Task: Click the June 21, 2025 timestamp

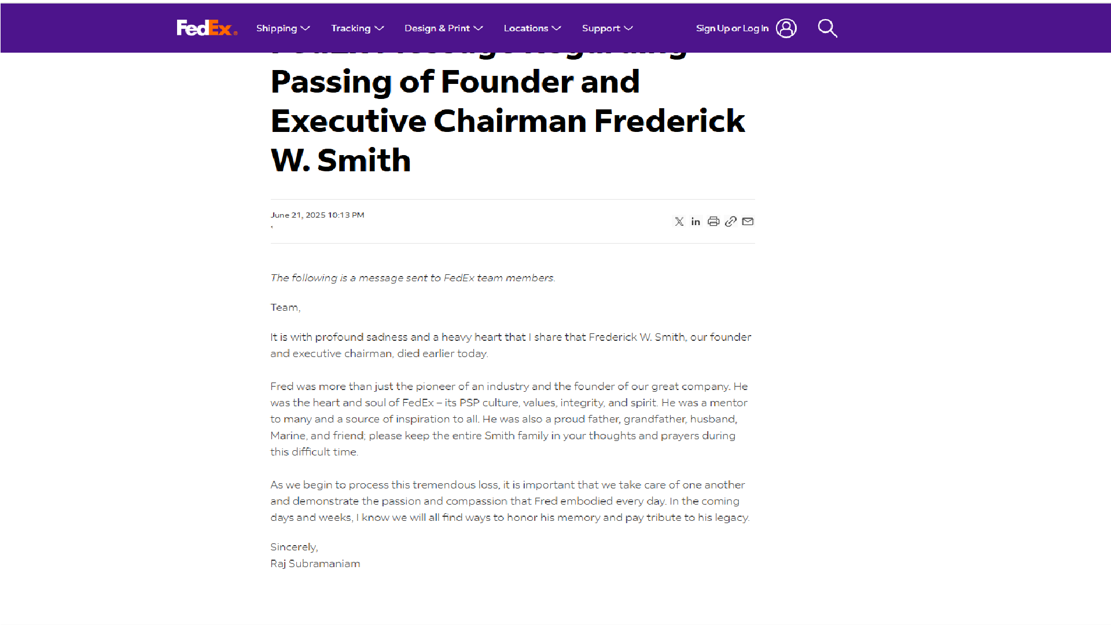Action: click(317, 215)
